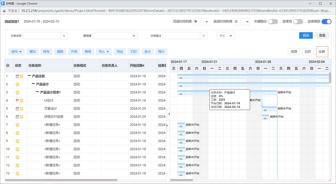Click the yellow note icon in row 4
336x184 pixels.
[21, 101]
